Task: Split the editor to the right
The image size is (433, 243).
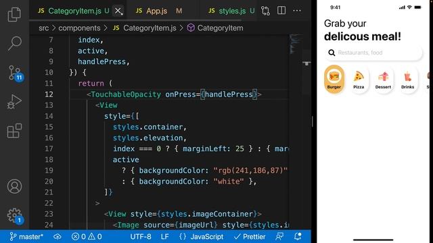Action: [281, 11]
